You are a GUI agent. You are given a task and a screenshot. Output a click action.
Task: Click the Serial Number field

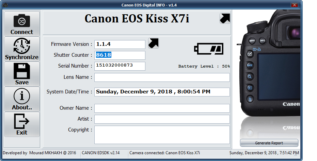click(120, 66)
